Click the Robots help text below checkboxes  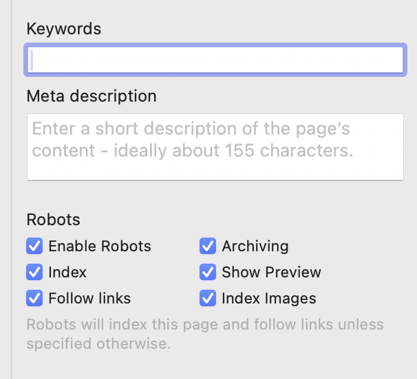pos(205,333)
